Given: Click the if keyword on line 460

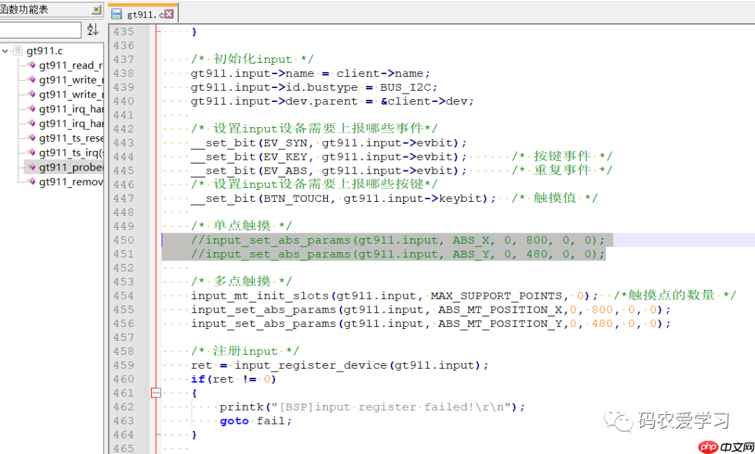Looking at the screenshot, I should click(198, 379).
